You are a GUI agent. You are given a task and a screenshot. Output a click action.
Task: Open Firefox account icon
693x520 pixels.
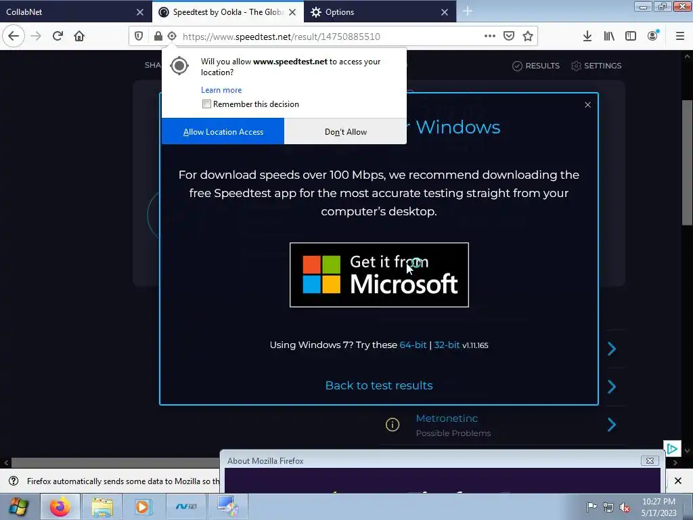653,37
